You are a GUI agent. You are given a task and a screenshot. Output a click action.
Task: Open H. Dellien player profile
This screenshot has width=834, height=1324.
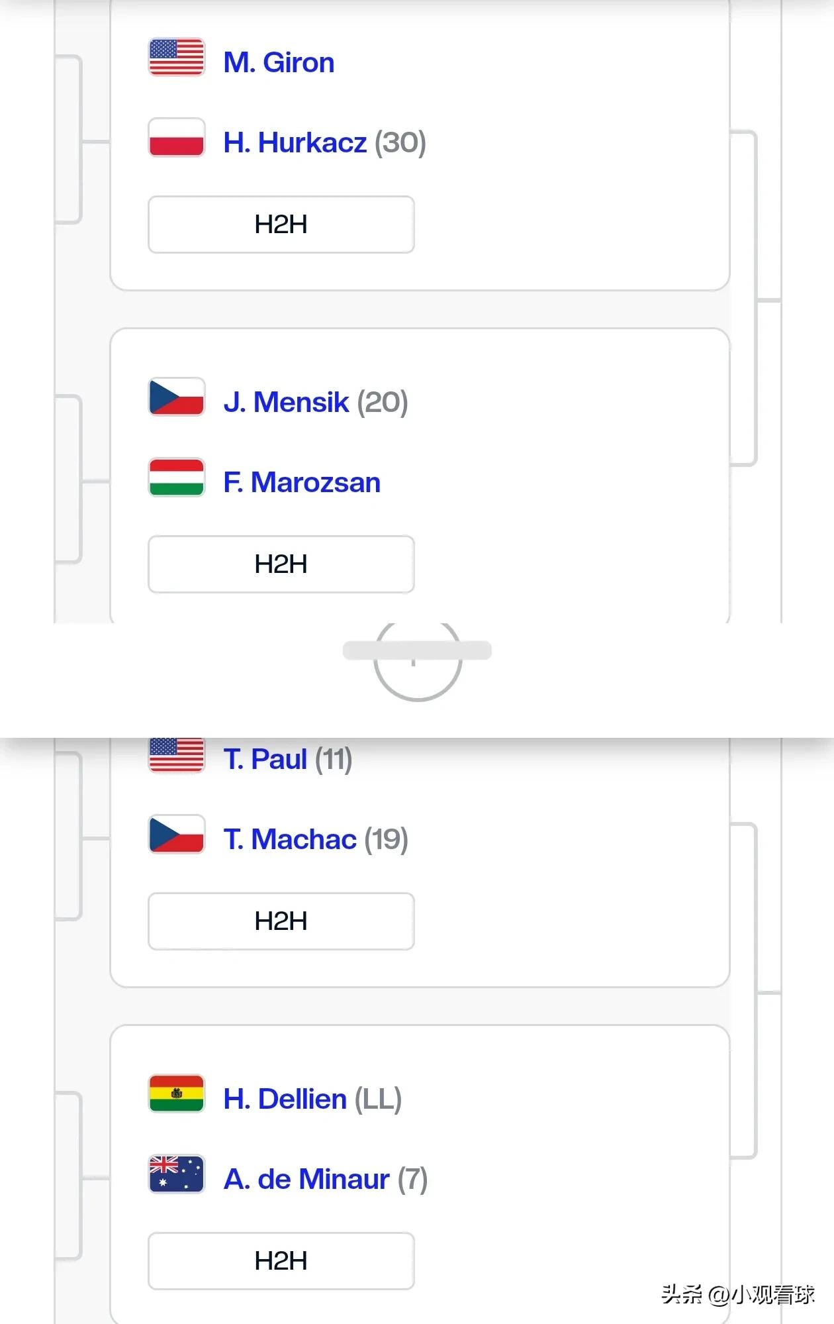[285, 1099]
